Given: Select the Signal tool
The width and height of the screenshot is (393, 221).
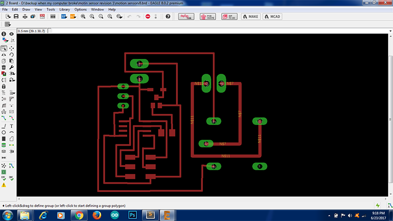Looking at the screenshot, I should tap(11, 145).
